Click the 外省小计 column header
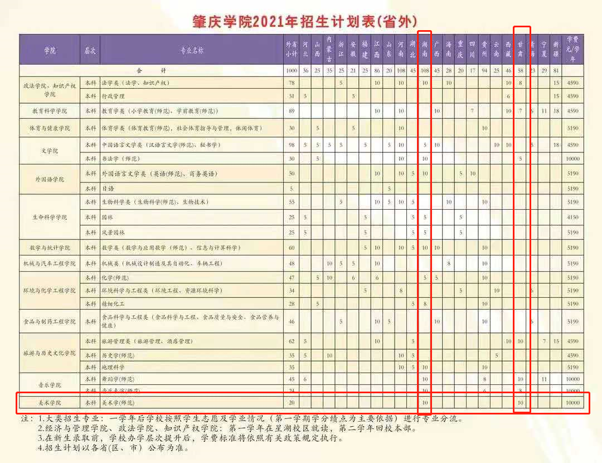Screen dimensions: 602x463 click(x=291, y=50)
